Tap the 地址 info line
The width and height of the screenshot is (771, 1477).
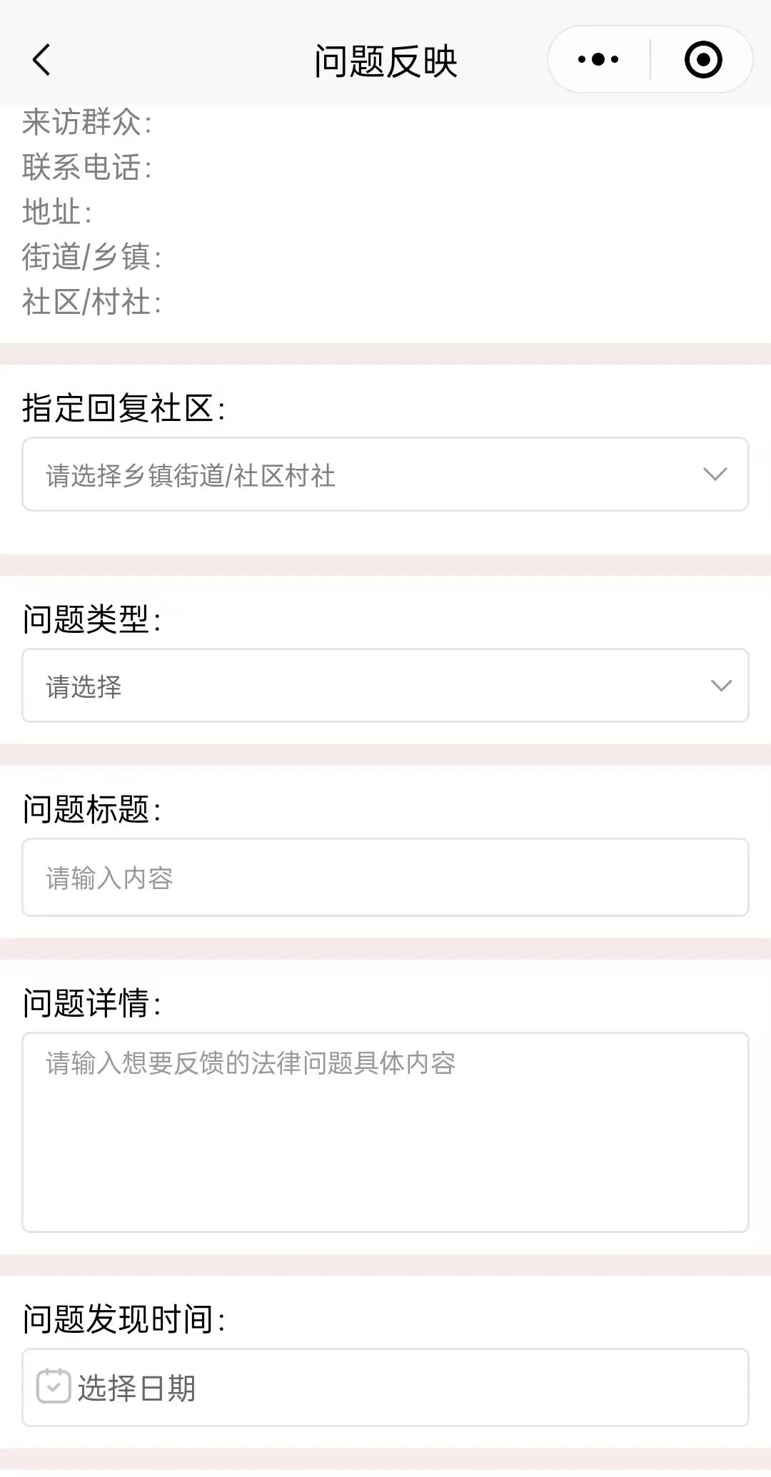click(57, 213)
